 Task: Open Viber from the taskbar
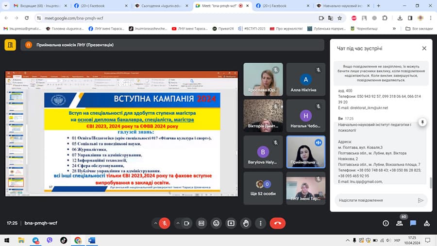point(50,240)
